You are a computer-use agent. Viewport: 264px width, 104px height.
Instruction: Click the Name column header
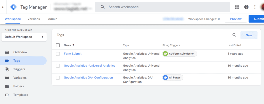tap(68, 45)
